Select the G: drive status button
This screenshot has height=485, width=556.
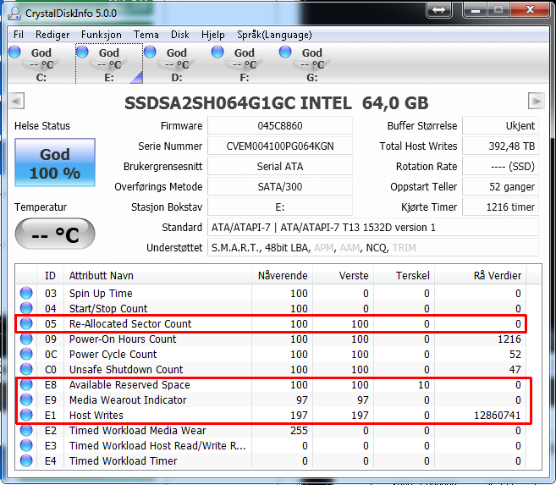[x=312, y=63]
